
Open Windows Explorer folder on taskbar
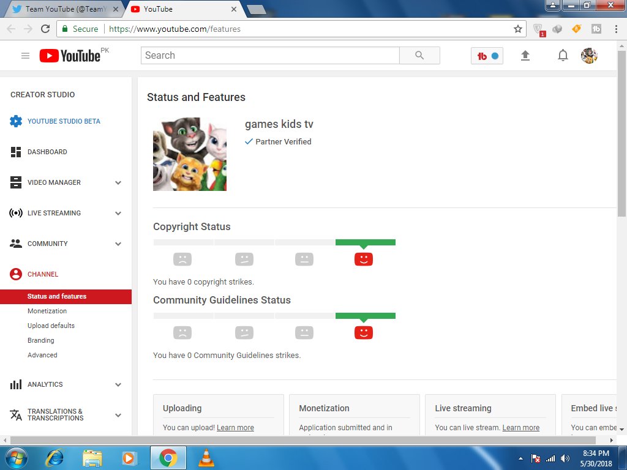pyautogui.click(x=92, y=458)
